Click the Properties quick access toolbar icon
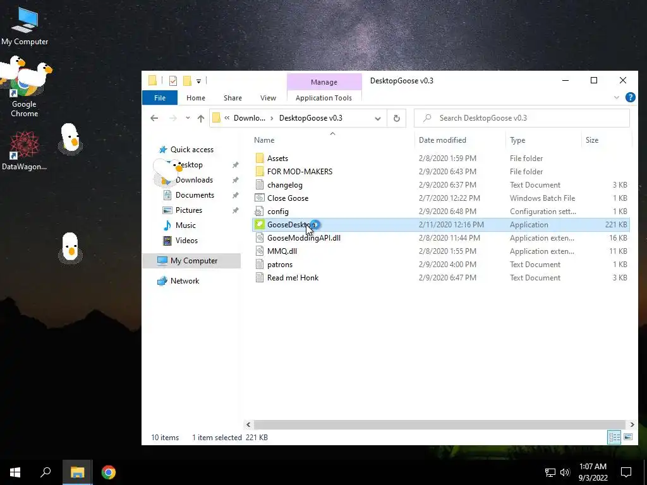Screen dimensions: 647x485 (x=173, y=81)
